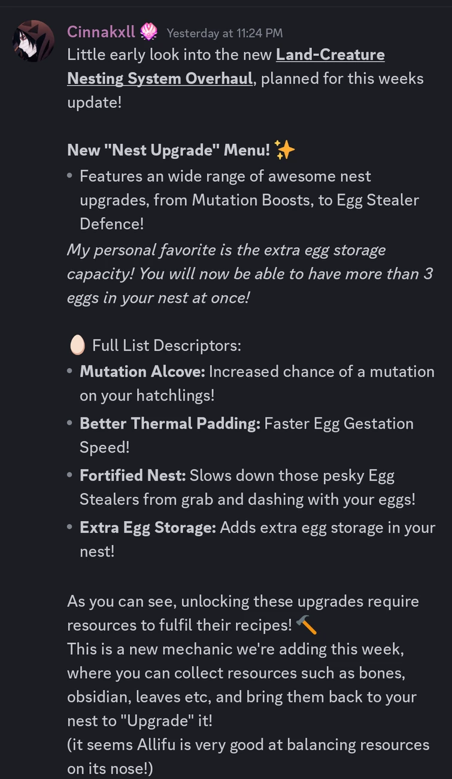Screen dimensions: 452x779
Task: Click the username Cinnakxll
Action: coord(101,32)
